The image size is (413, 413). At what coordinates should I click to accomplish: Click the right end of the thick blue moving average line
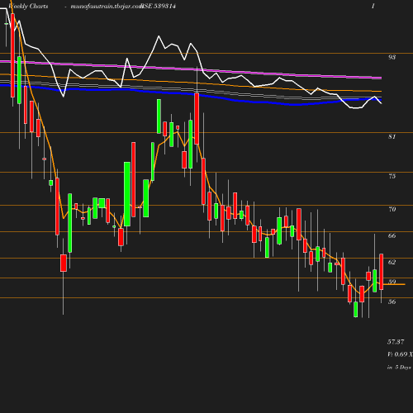point(380,98)
